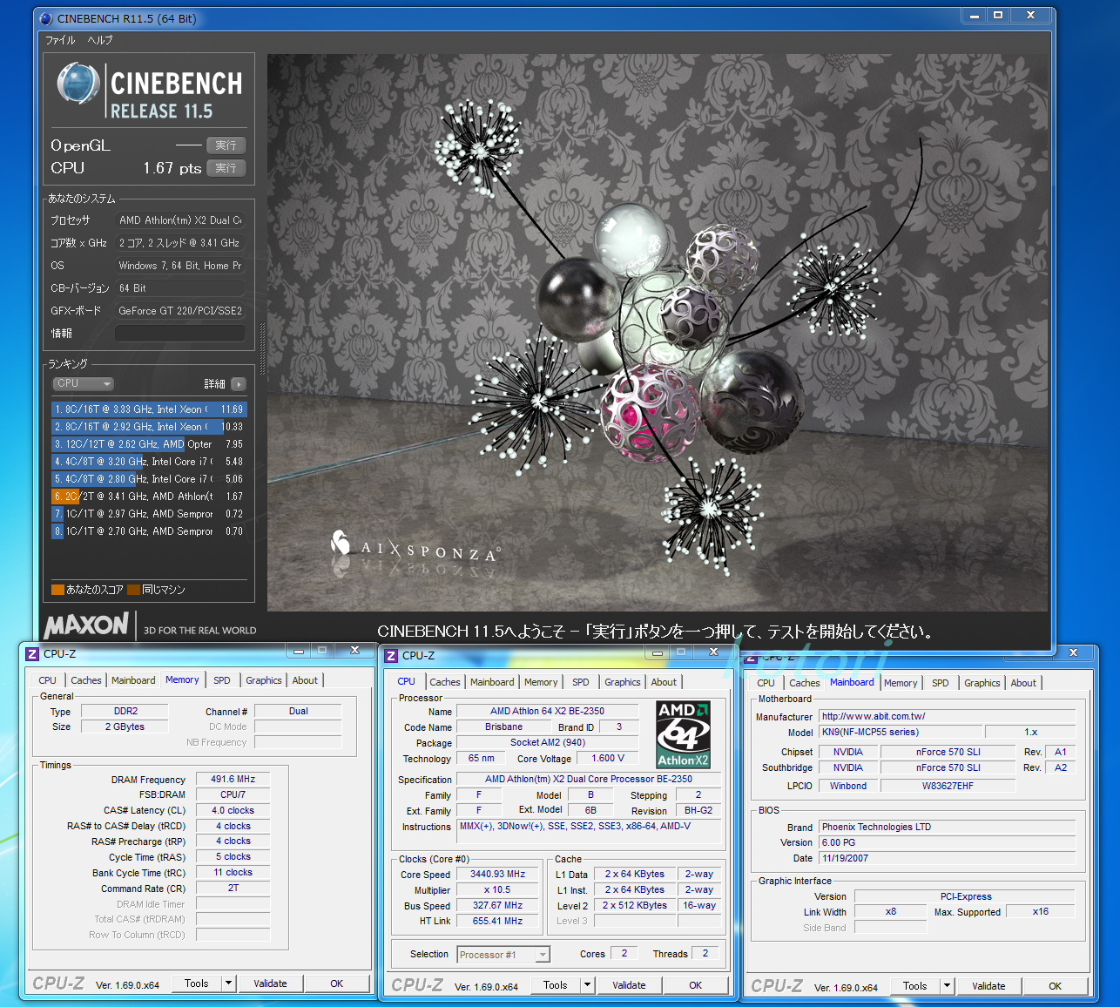The image size is (1120, 1007).
Task: Select ranking row 7 AMD Sempron 2.97 GHz
Action: 149,514
